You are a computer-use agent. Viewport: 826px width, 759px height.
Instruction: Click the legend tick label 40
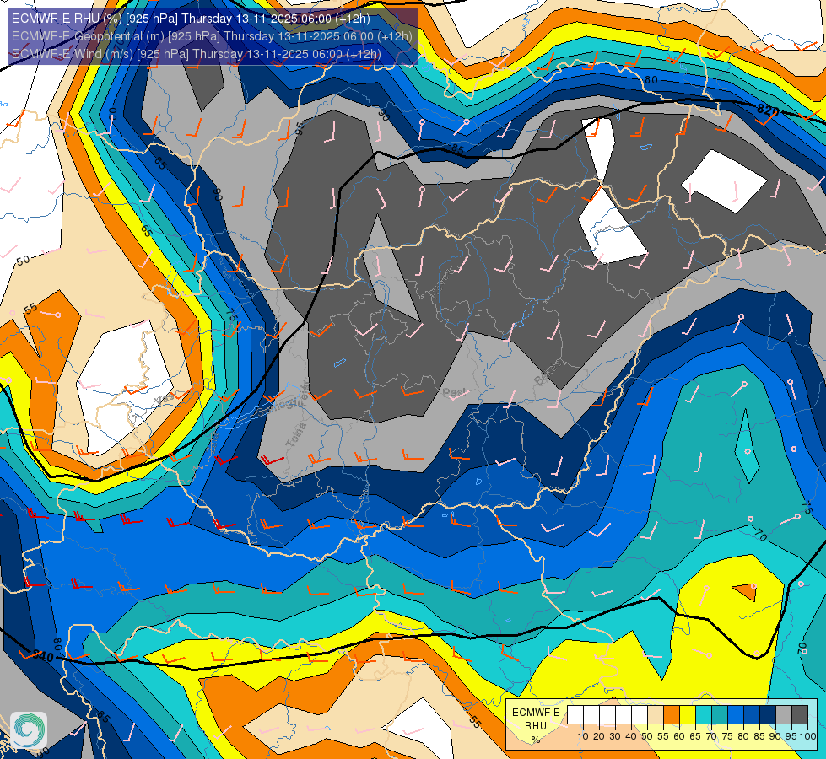tap(631, 736)
